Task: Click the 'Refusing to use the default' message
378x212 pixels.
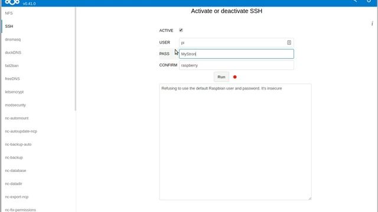Action: 221,88
